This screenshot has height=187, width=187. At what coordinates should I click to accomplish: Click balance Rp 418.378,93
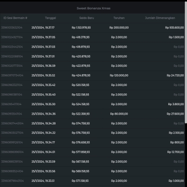pyautogui.click(x=80, y=37)
